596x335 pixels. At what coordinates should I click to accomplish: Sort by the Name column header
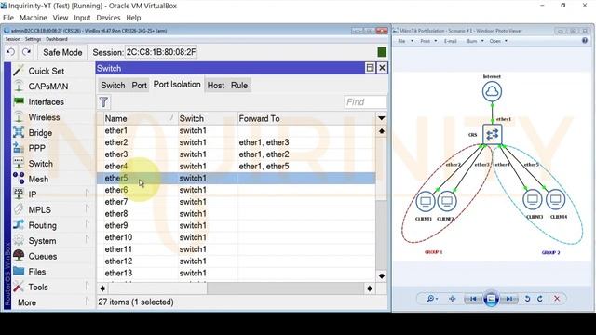(137, 118)
